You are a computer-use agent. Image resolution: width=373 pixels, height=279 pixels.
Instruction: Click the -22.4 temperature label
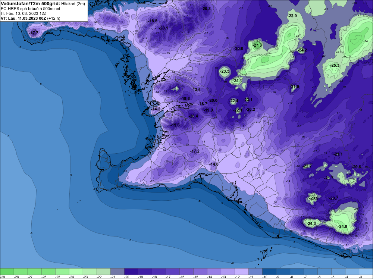(x=234, y=101)
